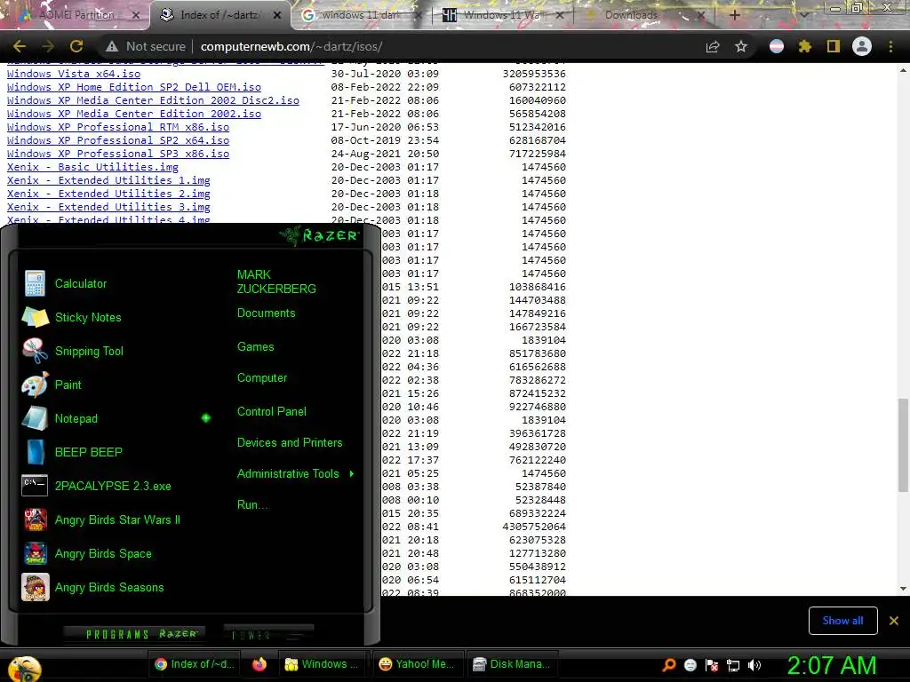This screenshot has height=682, width=910.
Task: Expand the Notepad recent items marker
Action: pos(206,418)
